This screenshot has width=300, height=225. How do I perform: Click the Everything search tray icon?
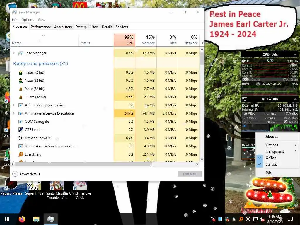(x=241, y=219)
